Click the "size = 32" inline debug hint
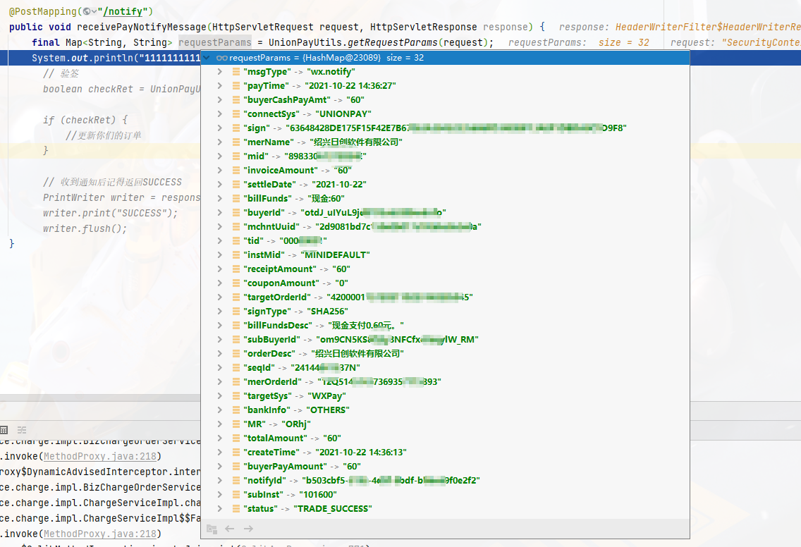This screenshot has height=547, width=801. point(624,42)
